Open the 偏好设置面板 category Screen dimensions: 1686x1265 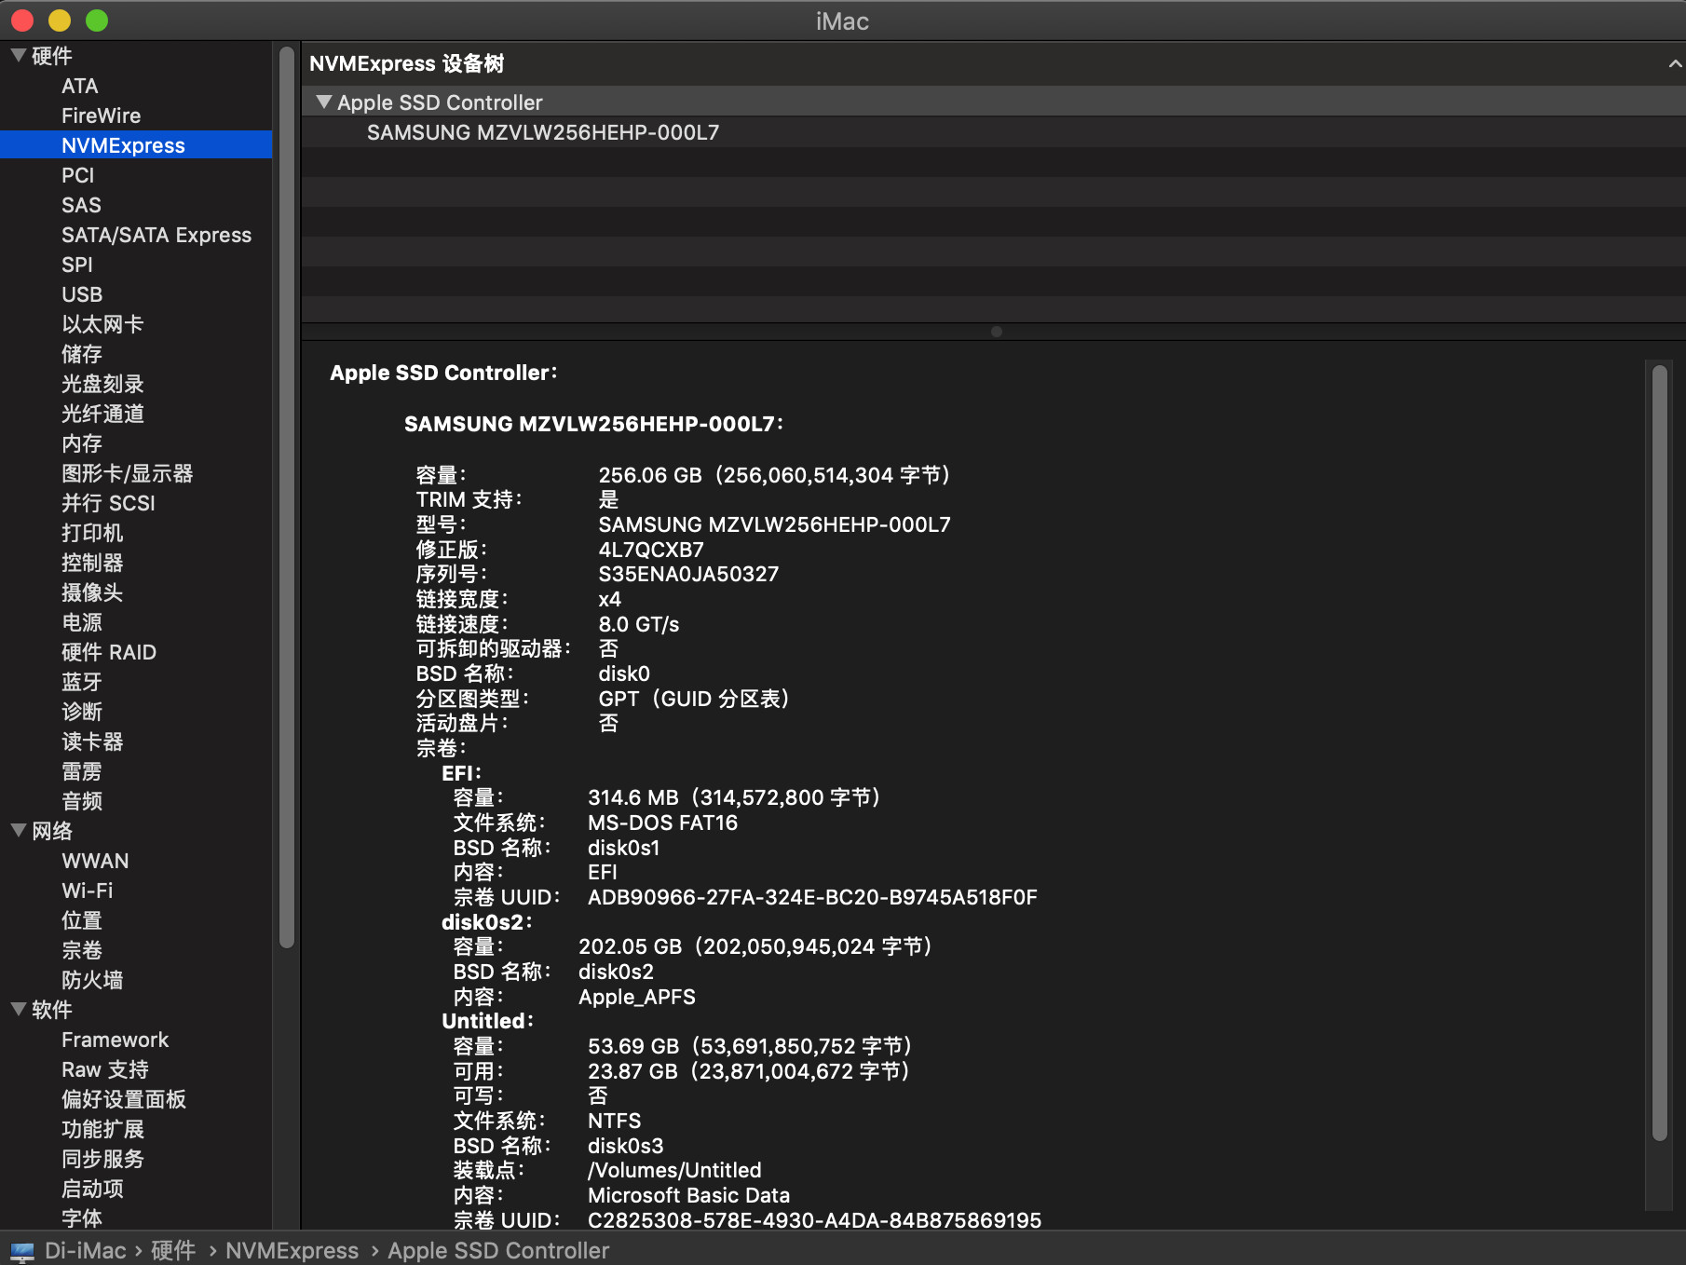[x=124, y=1099]
